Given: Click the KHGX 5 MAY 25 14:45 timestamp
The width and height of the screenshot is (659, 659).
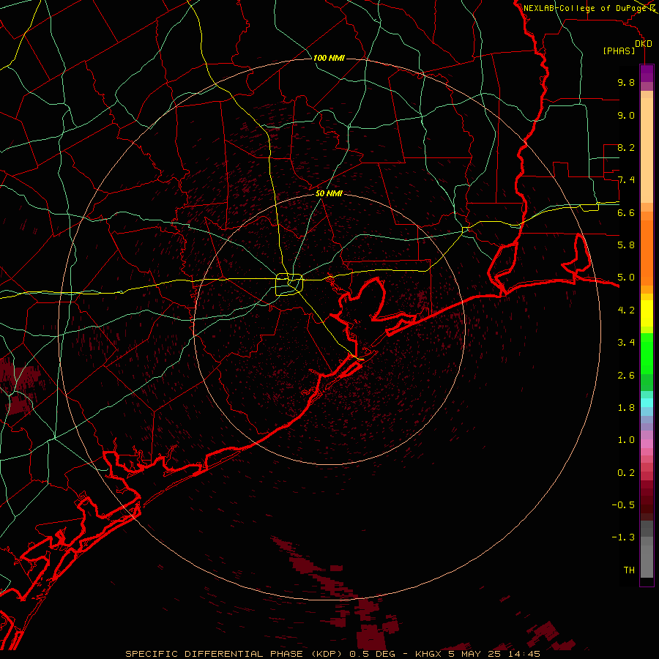Looking at the screenshot, I should click(477, 654).
